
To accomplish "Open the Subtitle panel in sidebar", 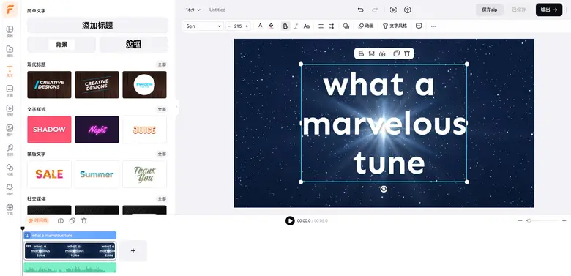I will (x=10, y=90).
